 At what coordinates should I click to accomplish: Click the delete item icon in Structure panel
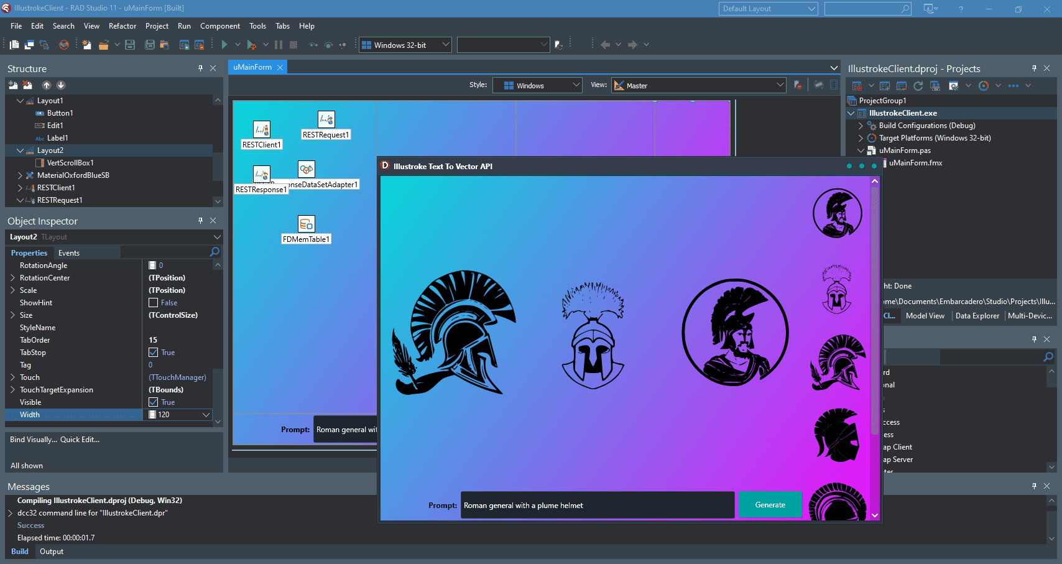click(27, 85)
